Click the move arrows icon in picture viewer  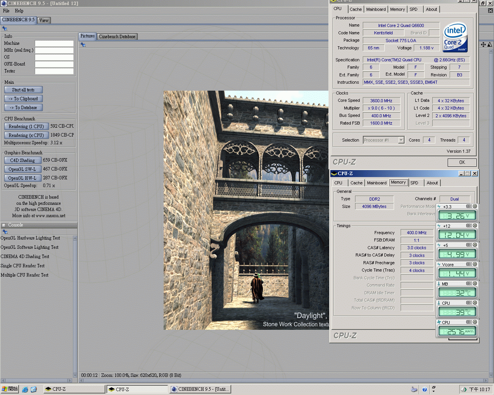pos(483,45)
